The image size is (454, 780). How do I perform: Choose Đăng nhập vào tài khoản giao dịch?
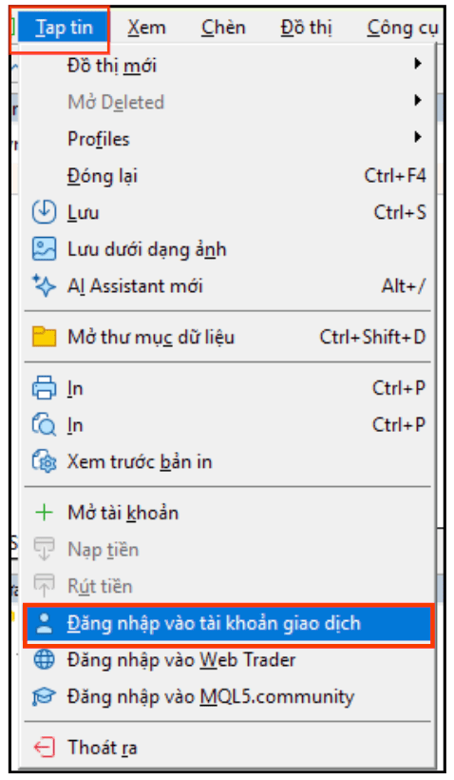[x=229, y=624]
